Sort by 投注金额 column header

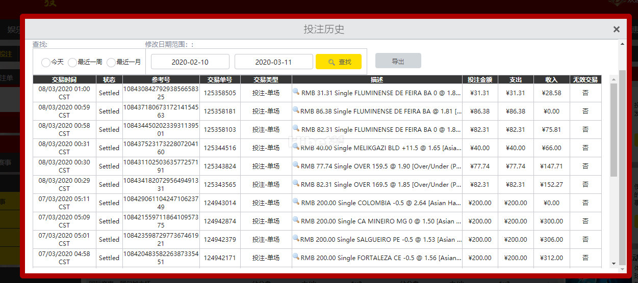pyautogui.click(x=479, y=79)
